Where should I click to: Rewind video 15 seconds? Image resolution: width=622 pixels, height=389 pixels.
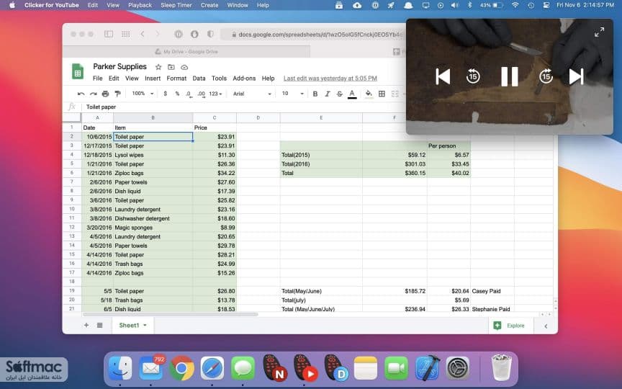point(473,76)
